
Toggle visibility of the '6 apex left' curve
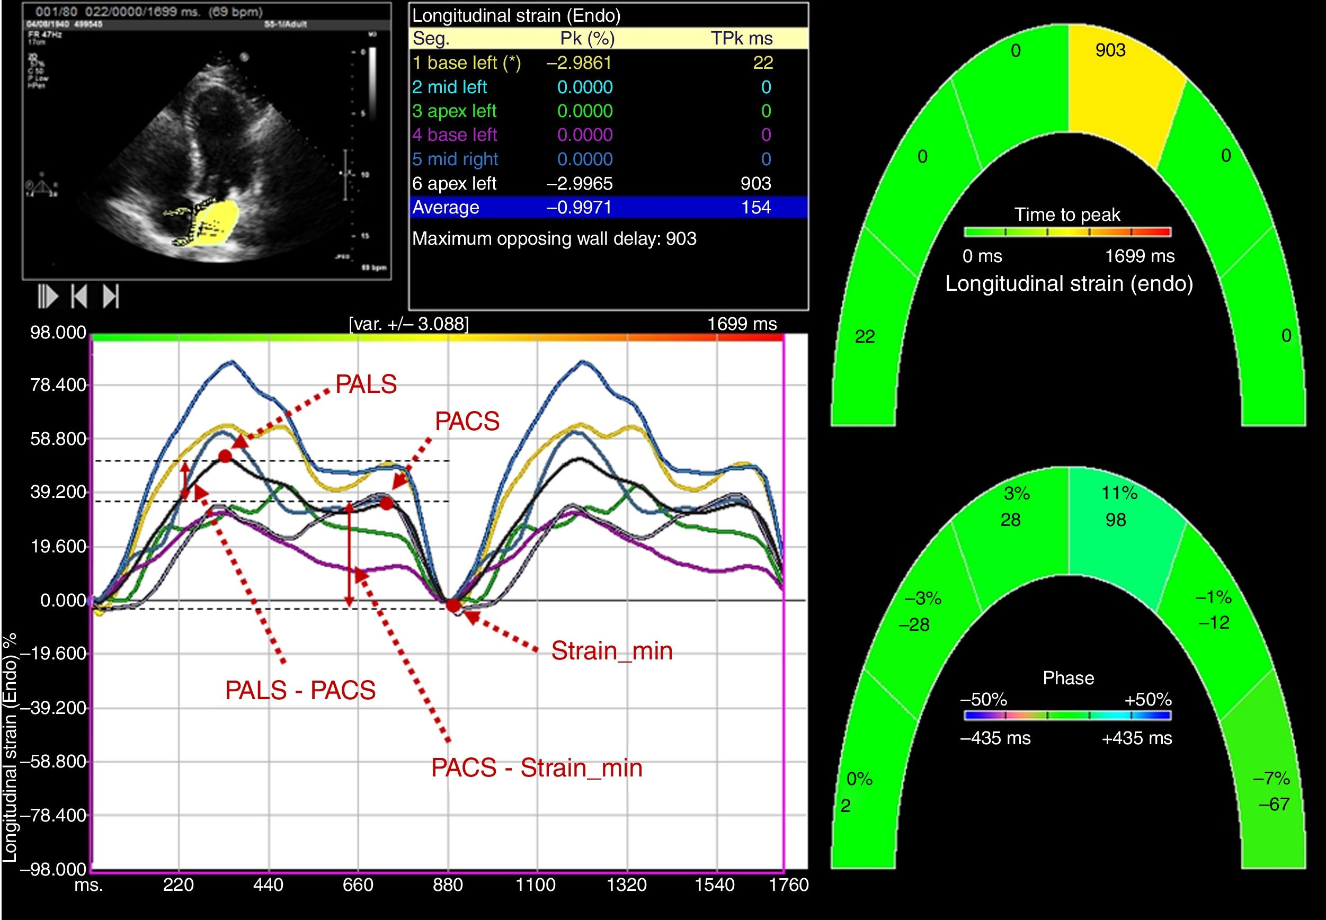tap(456, 183)
